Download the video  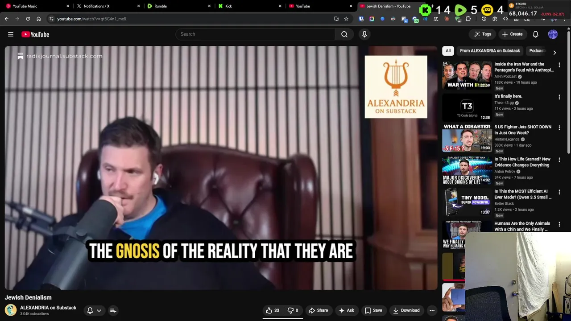(x=406, y=310)
